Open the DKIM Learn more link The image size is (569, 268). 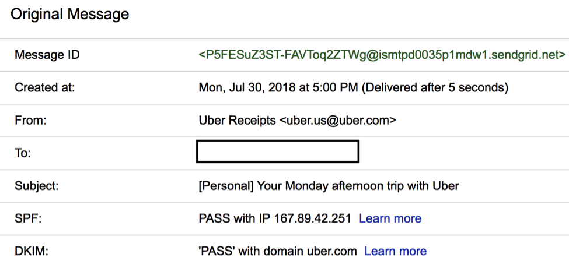396,251
